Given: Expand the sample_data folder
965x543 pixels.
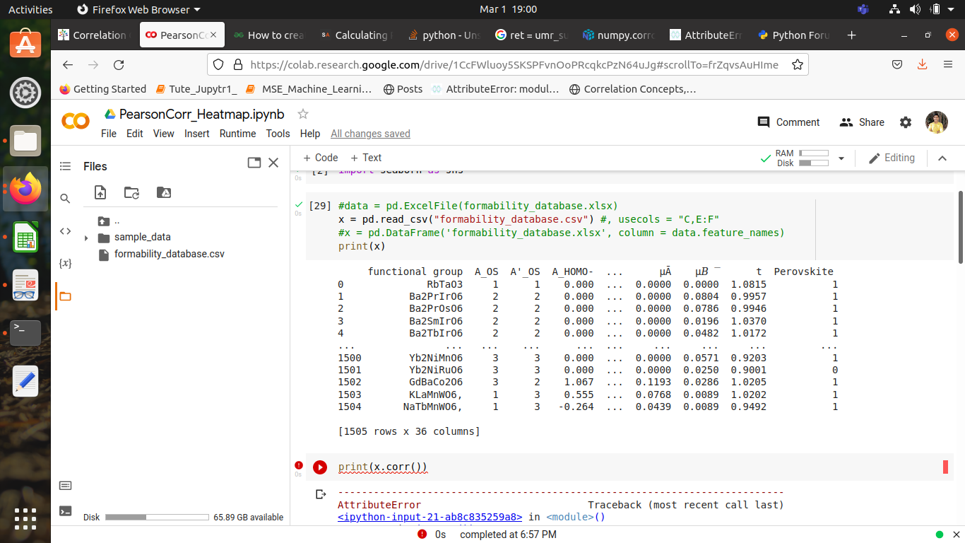Looking at the screenshot, I should tap(86, 238).
